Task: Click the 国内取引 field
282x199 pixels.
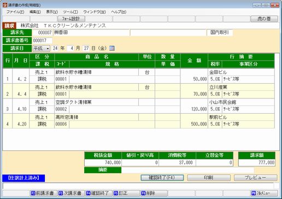Action: click(x=220, y=33)
